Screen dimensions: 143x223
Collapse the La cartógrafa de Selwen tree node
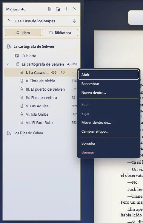pos(8,64)
